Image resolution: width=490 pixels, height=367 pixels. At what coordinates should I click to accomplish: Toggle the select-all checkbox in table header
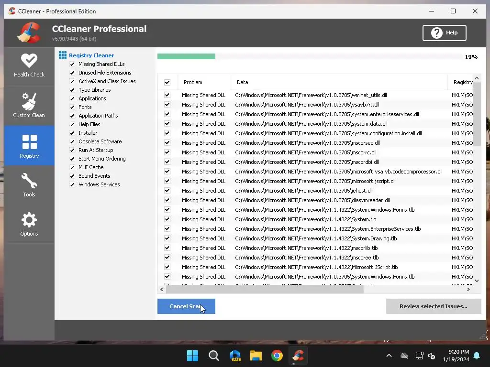tap(167, 82)
